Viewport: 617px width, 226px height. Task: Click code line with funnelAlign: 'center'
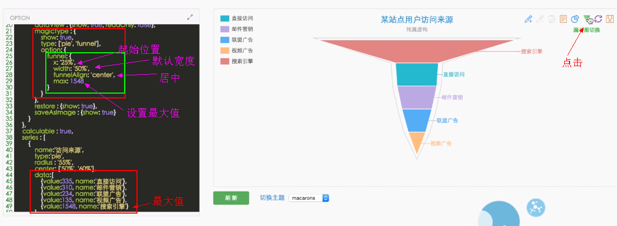84,75
